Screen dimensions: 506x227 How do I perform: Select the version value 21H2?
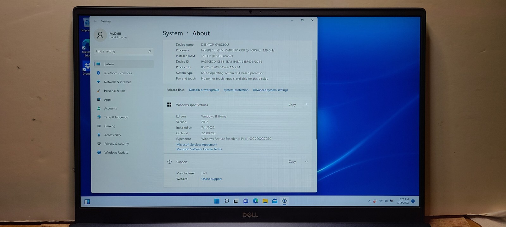tap(205, 122)
